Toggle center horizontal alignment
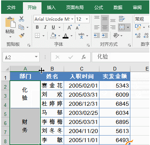This screenshot has width=150, height=145. (105, 27)
